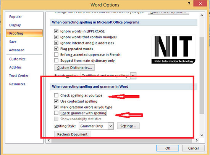Viewport: 210px width, 155px height.
Task: Click the scroll down arrow icon
Action: 202,135
